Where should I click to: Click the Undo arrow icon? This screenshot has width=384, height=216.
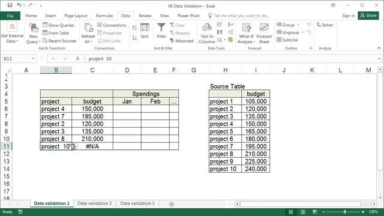(19, 5)
